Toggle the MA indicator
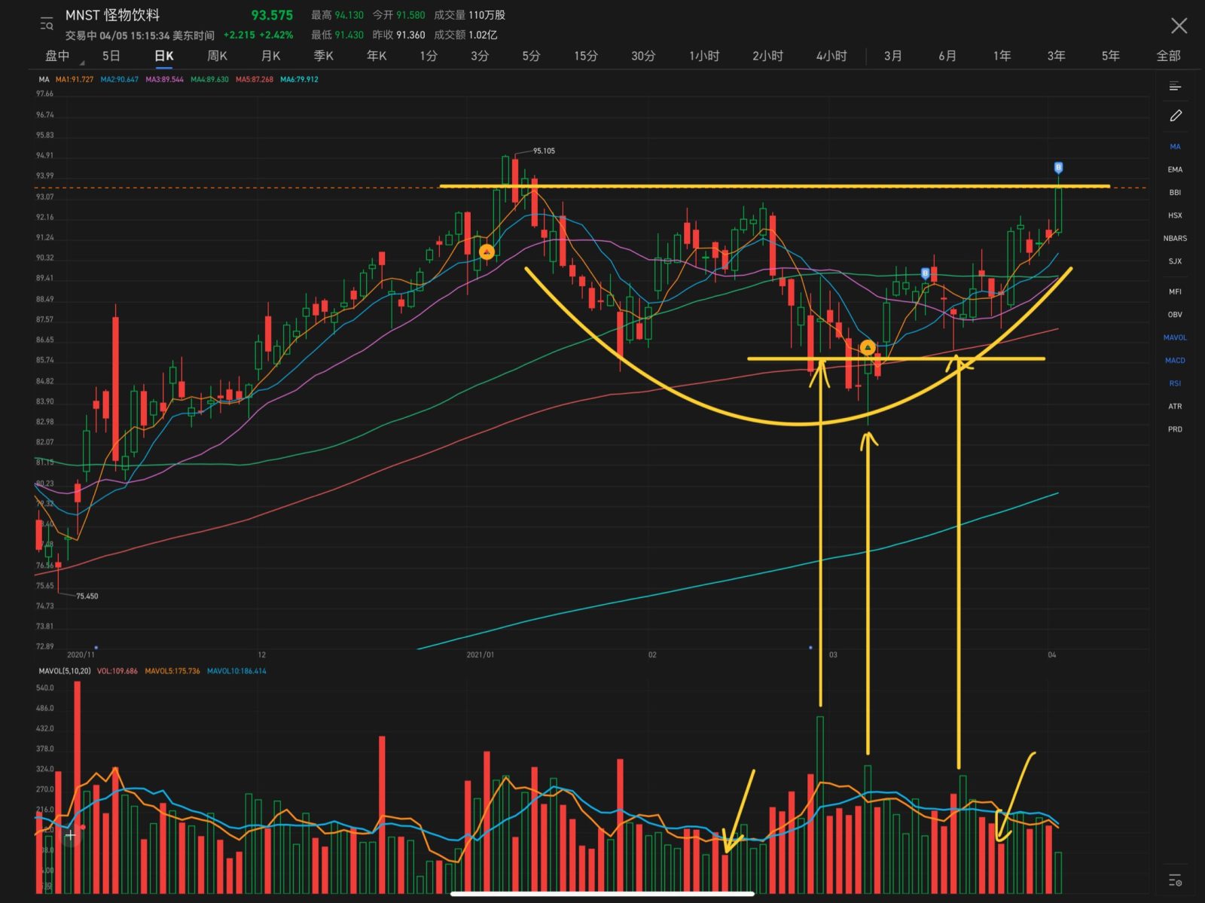Image resolution: width=1205 pixels, height=903 pixels. (1175, 147)
